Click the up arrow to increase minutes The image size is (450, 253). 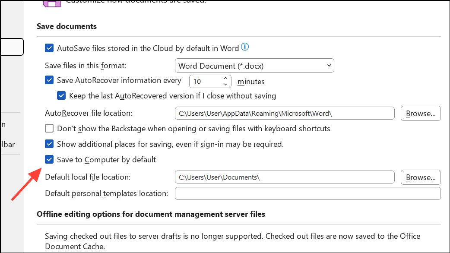click(225, 78)
